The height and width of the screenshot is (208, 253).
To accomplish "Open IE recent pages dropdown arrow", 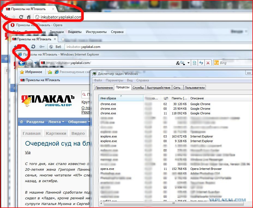I will pyautogui.click(x=36, y=63).
